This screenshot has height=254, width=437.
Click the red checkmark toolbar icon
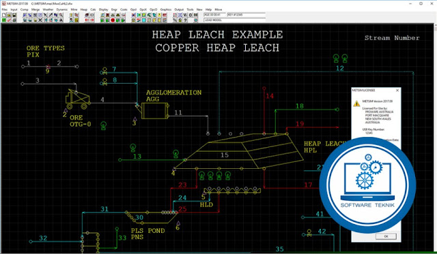coord(9,20)
